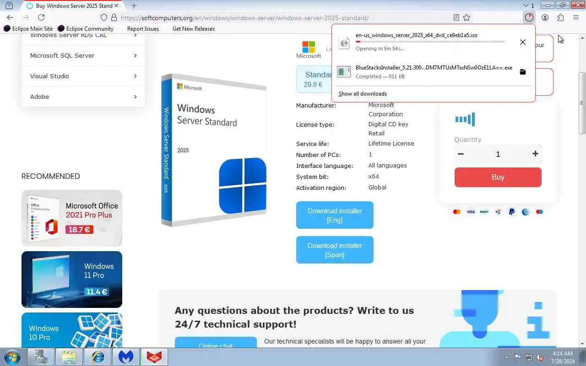The width and height of the screenshot is (586, 366).
Task: Click the PayPal payment icon
Action: 512,212
